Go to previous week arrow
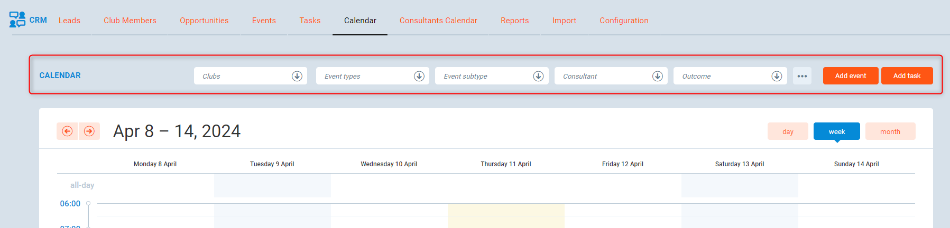This screenshot has width=950, height=228. (x=67, y=131)
